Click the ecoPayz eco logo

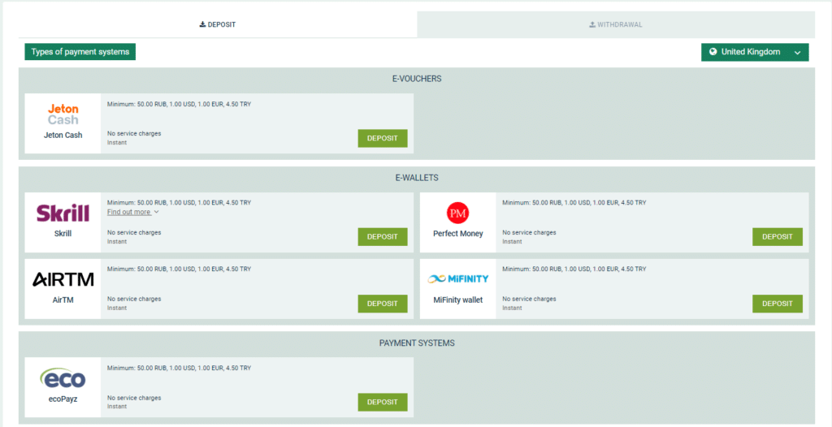[x=63, y=378]
